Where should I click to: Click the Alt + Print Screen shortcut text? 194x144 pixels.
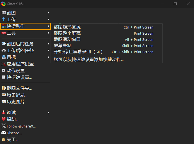click(139, 39)
